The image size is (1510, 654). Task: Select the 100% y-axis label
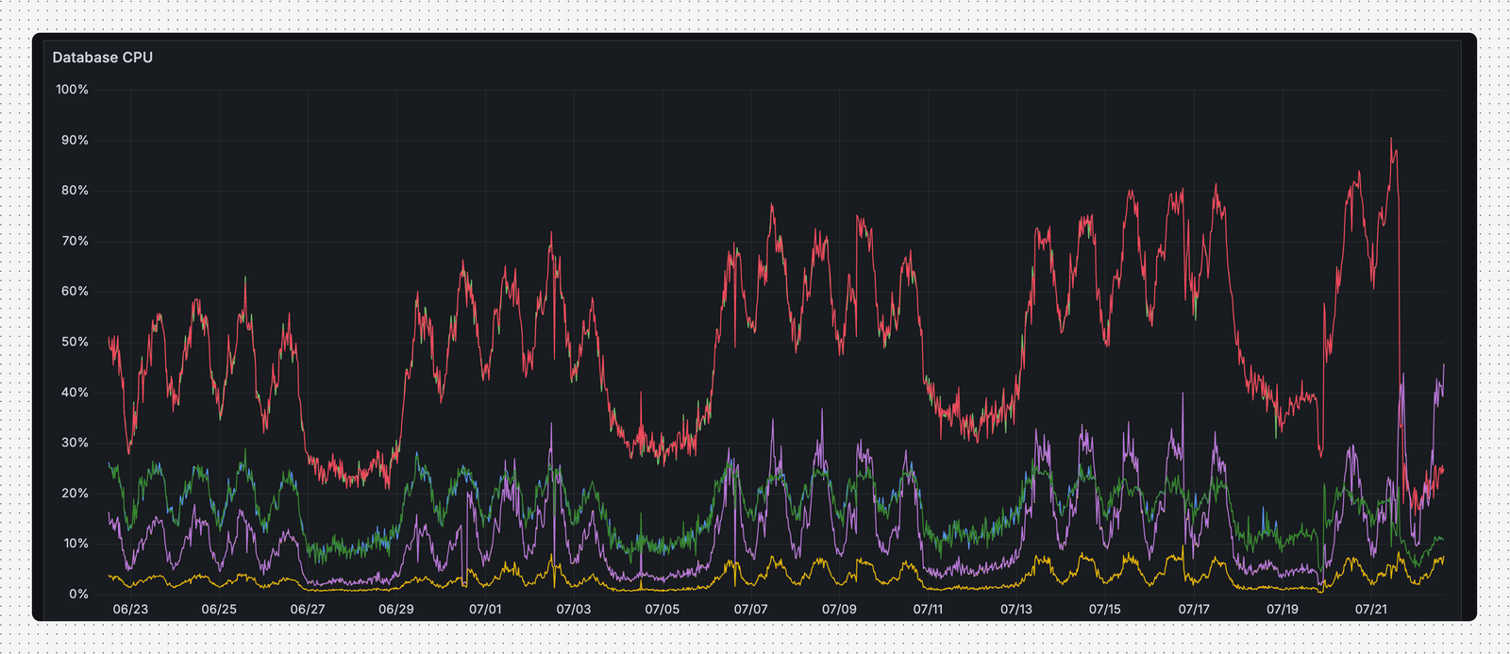tap(73, 90)
